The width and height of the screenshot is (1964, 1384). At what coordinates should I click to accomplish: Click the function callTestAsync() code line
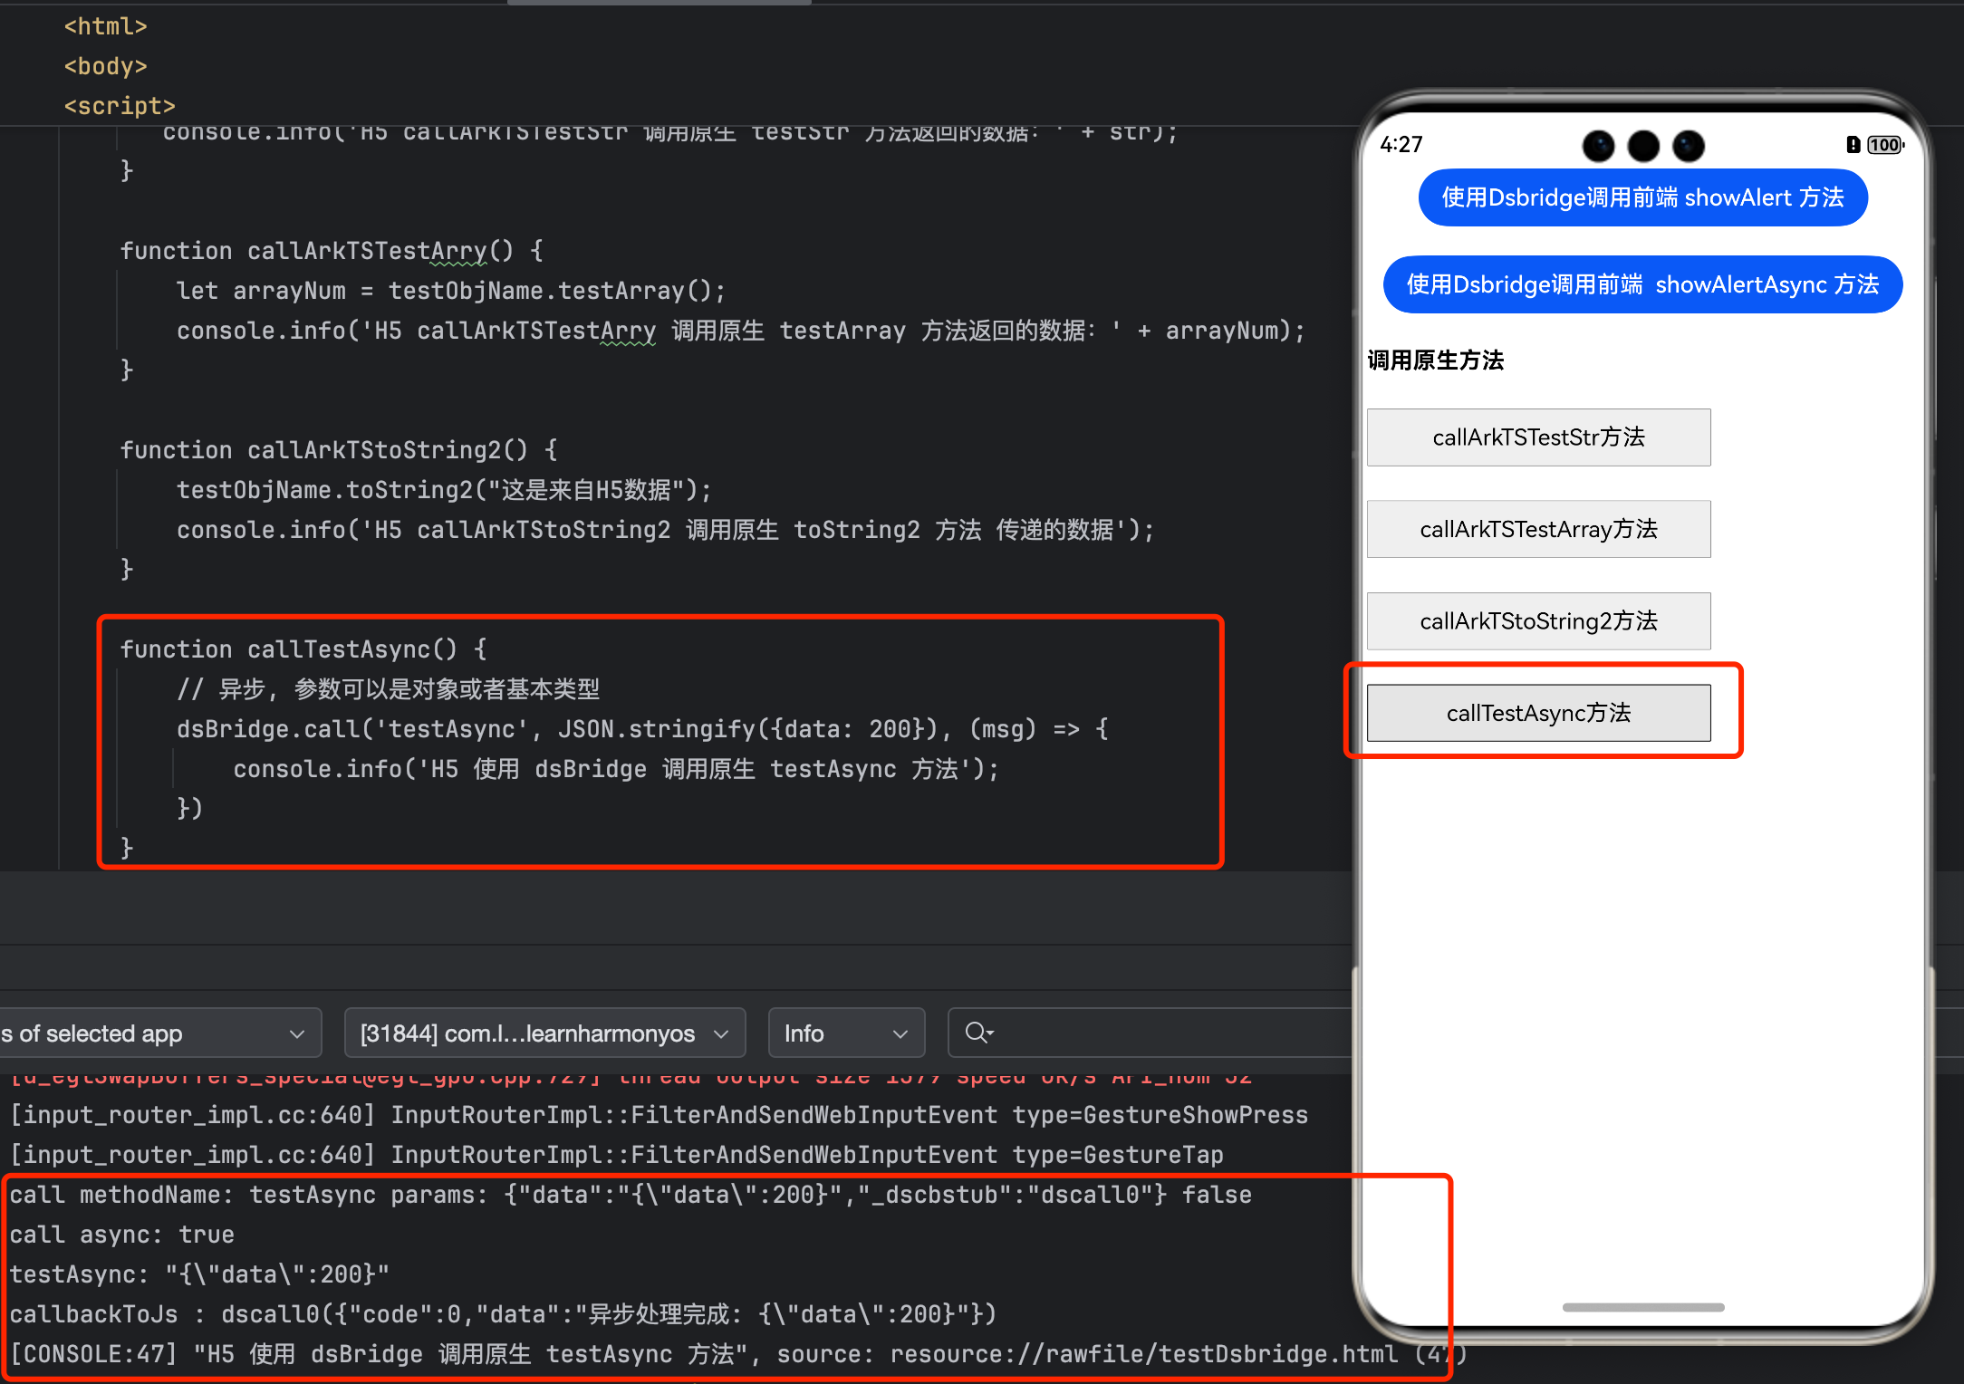pos(304,649)
